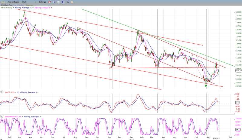
Task: Share chart via the Facebook icon
Action: tap(63, 2)
